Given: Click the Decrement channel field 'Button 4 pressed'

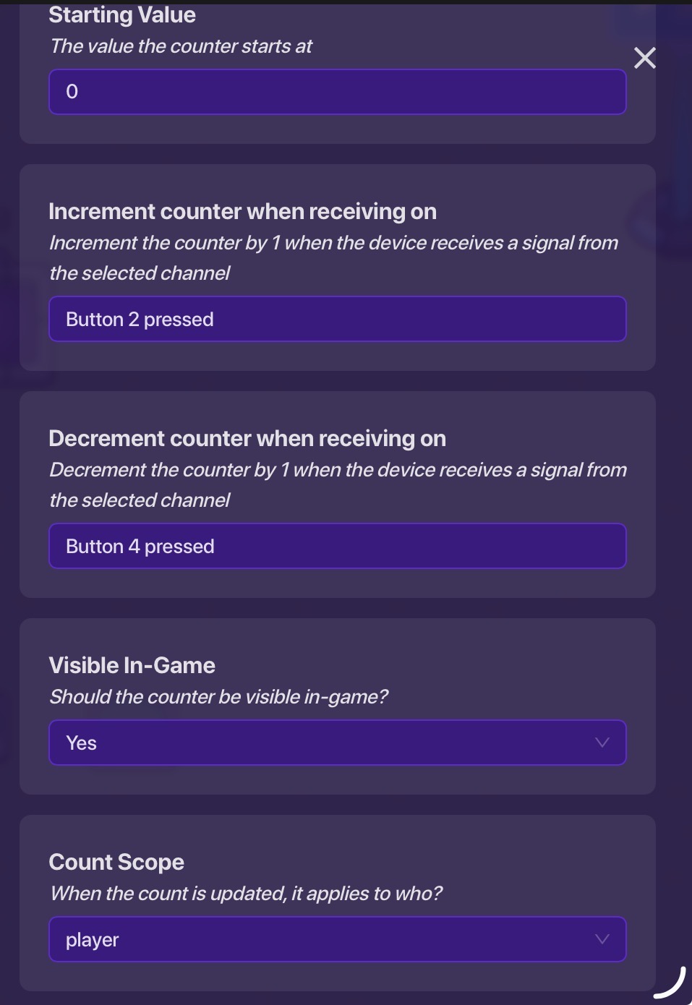Looking at the screenshot, I should click(x=337, y=546).
